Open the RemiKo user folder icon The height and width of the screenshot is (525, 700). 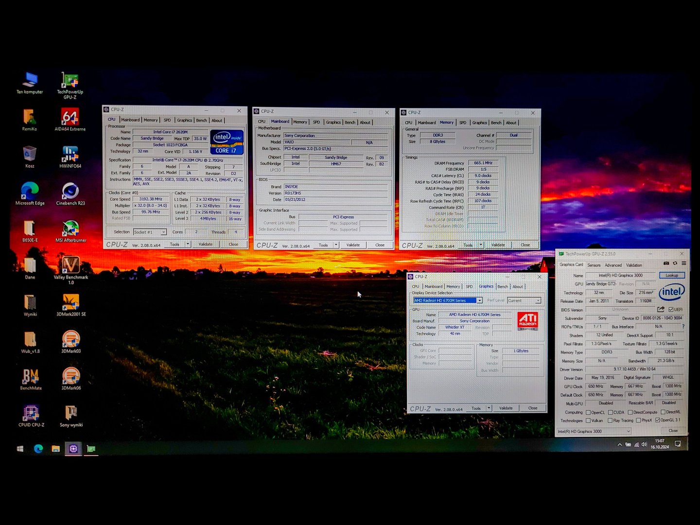pos(30,120)
